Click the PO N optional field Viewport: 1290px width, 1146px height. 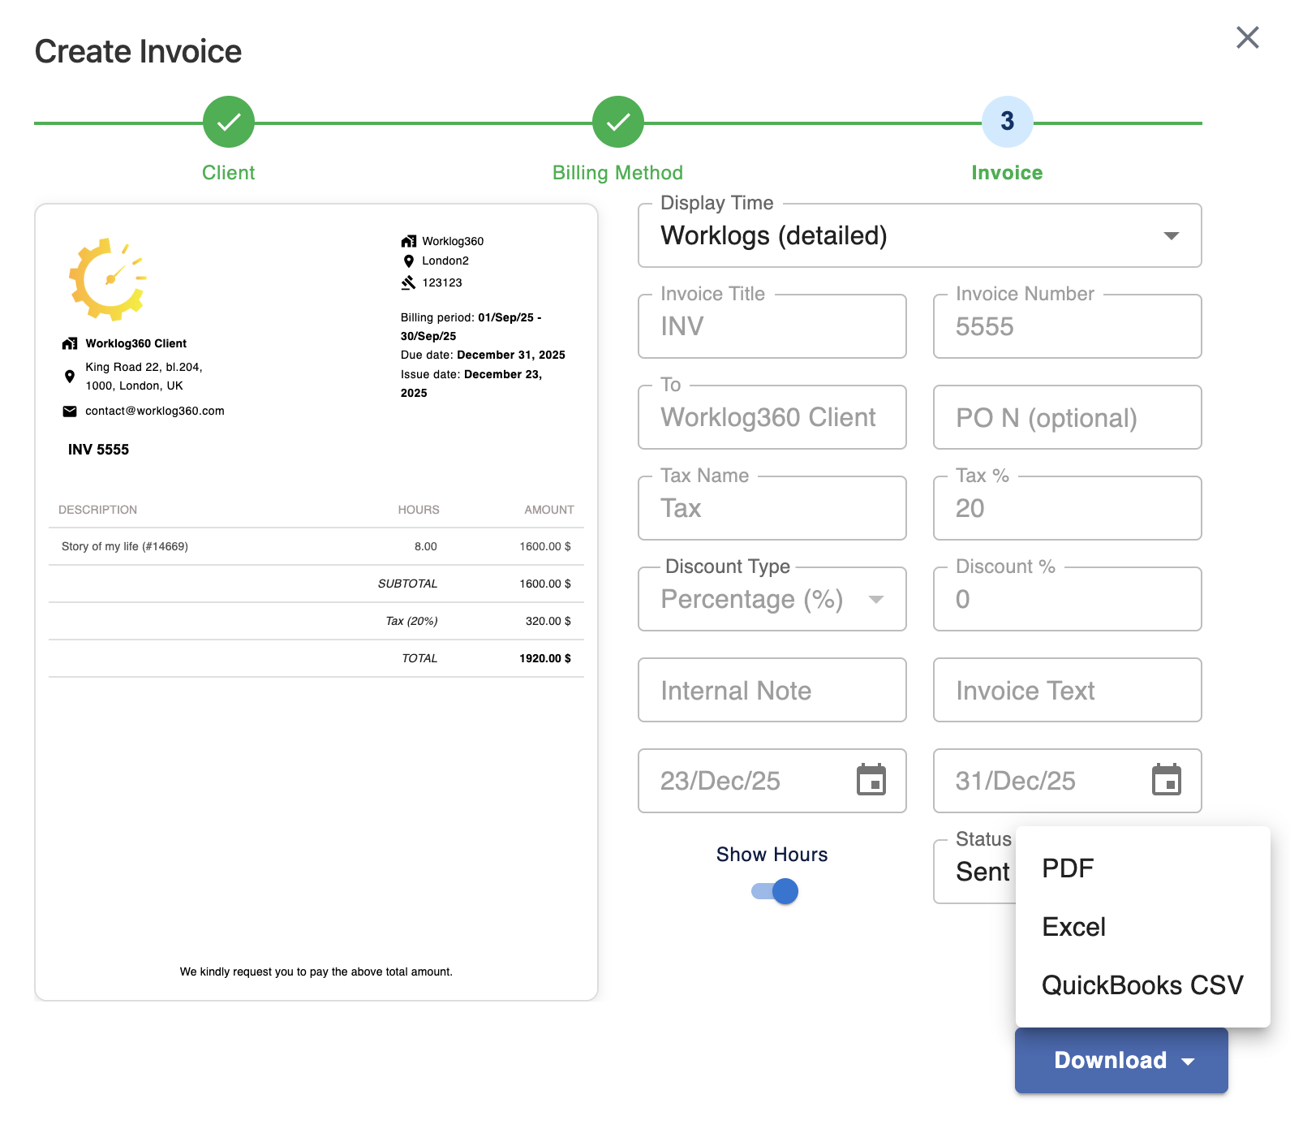1068,417
